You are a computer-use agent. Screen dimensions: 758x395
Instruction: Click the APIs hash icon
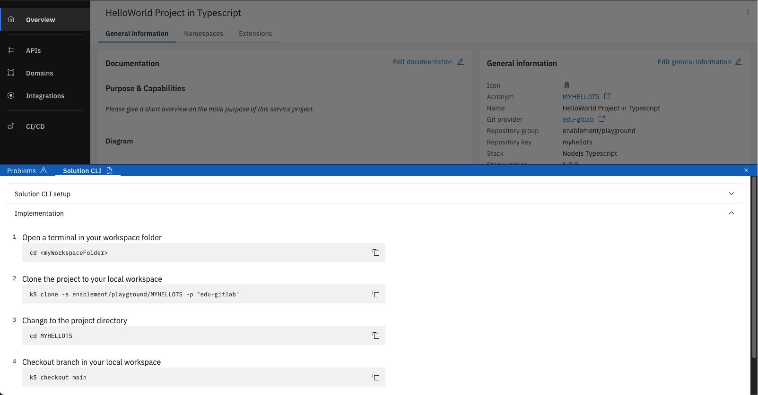tap(11, 50)
